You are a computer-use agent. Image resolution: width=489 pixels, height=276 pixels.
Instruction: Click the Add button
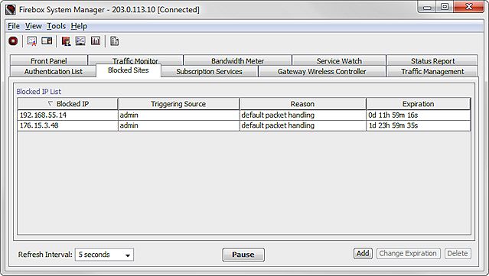coord(363,253)
